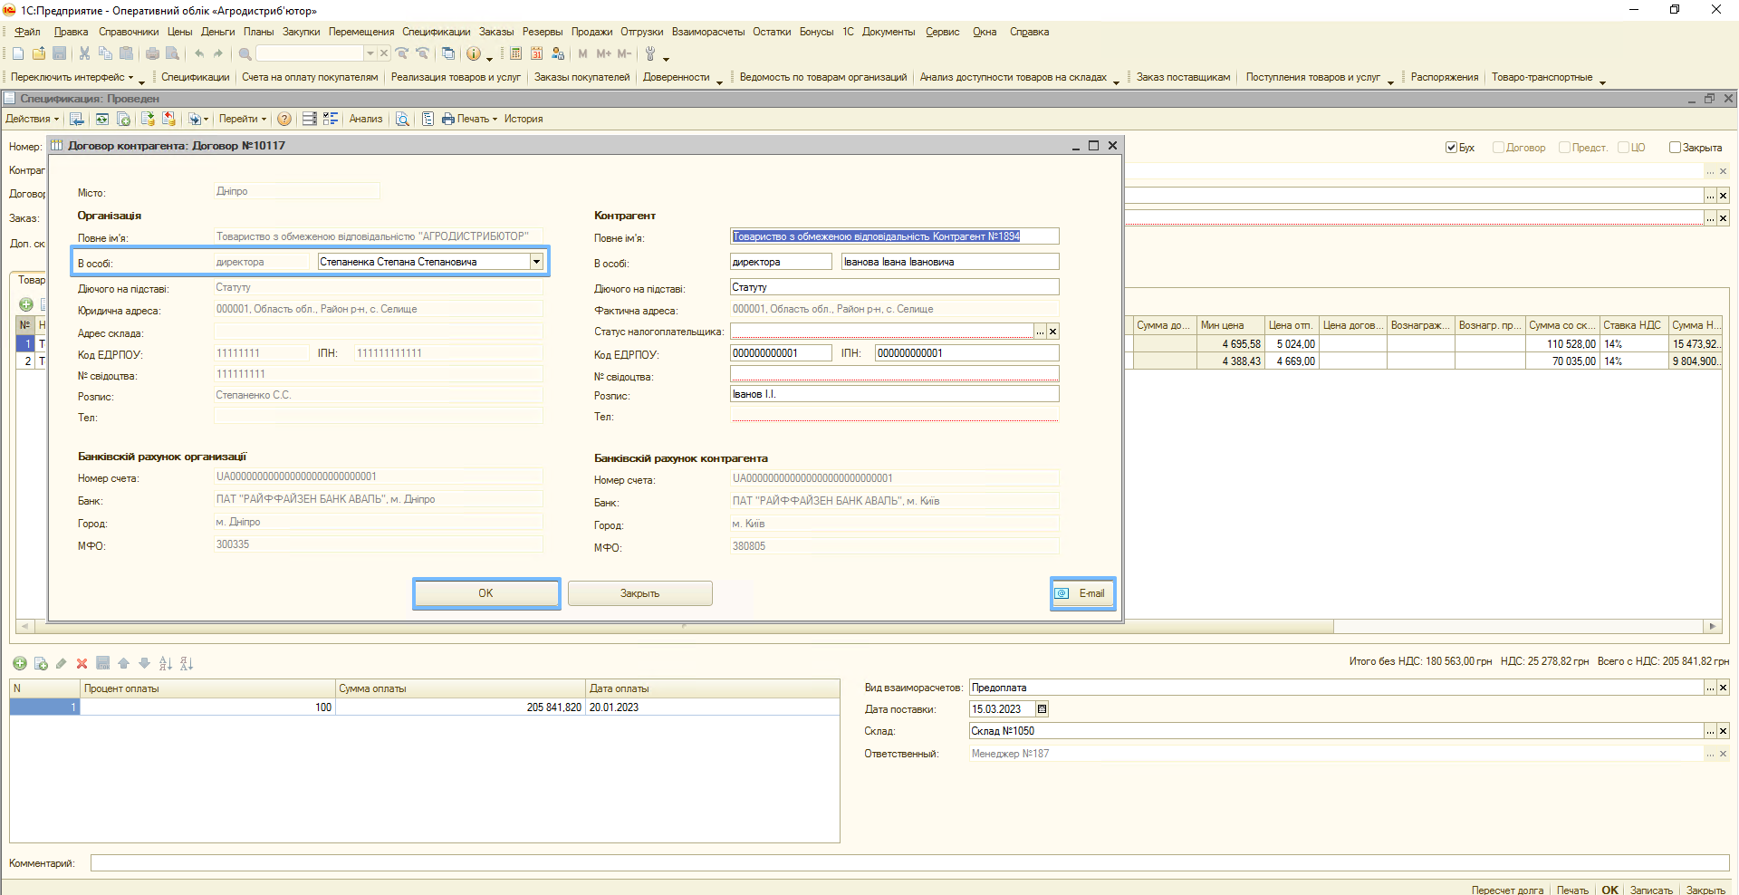The image size is (1739, 895).
Task: Open the Справочники menu
Action: pyautogui.click(x=129, y=32)
